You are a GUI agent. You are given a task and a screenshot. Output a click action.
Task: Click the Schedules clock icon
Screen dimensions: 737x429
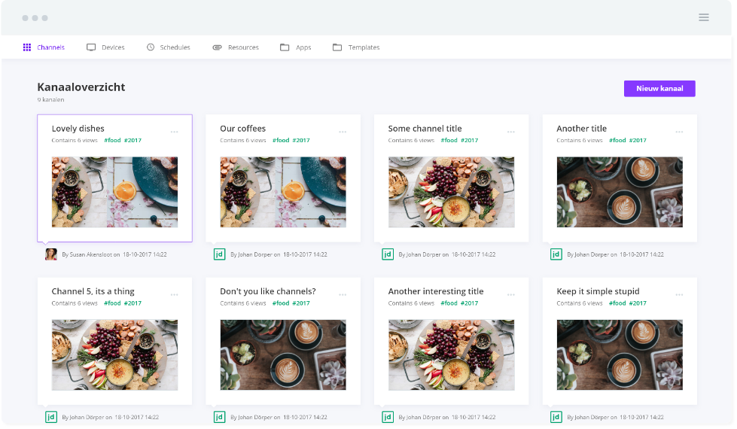(x=151, y=47)
